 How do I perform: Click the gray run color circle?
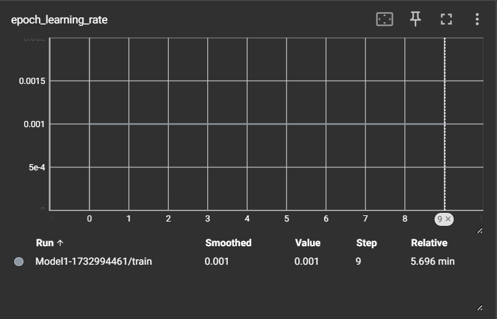tap(19, 262)
